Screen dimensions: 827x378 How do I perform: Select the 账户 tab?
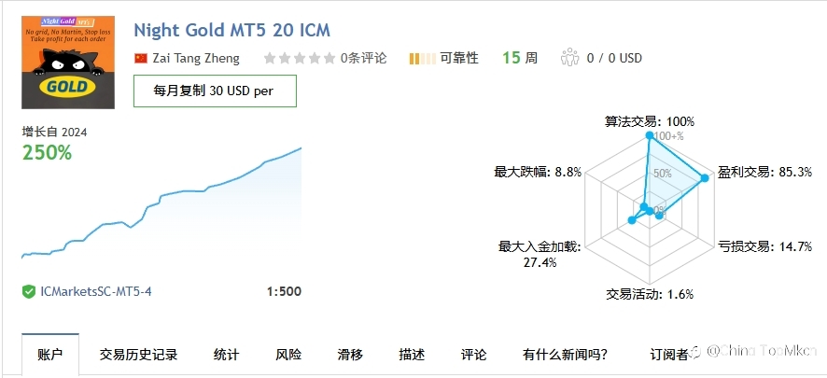50,355
